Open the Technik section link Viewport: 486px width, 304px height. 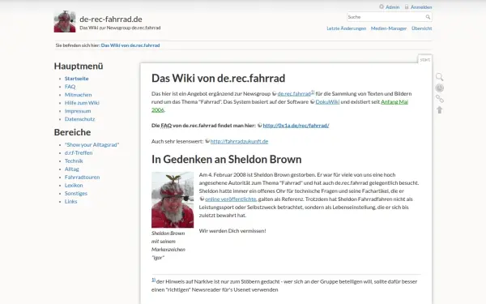(x=74, y=161)
